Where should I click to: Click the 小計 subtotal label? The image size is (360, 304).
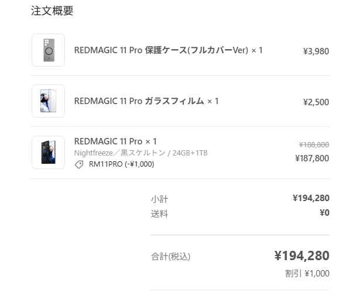159,199
